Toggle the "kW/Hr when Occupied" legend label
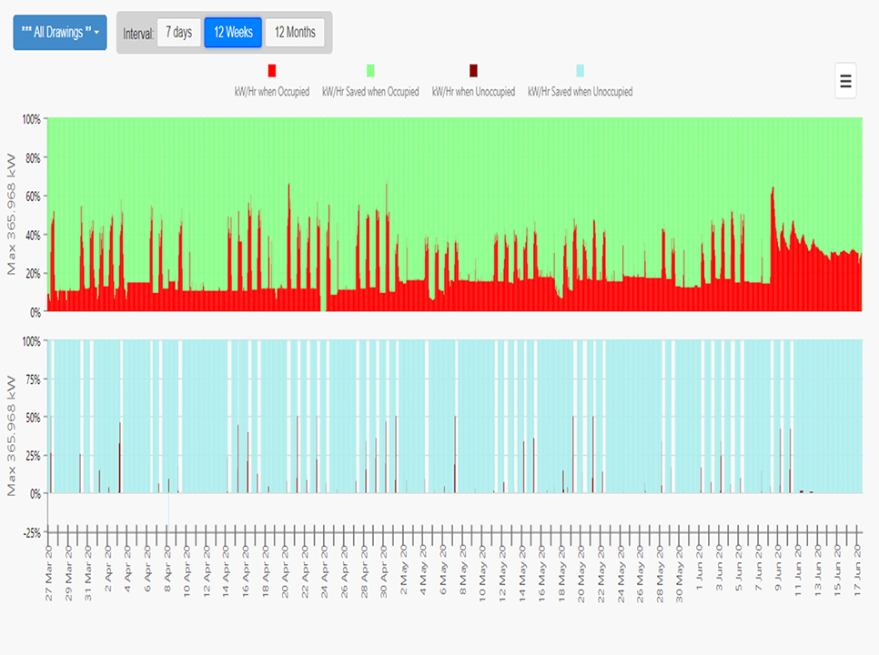This screenshot has width=879, height=655. pos(271,92)
